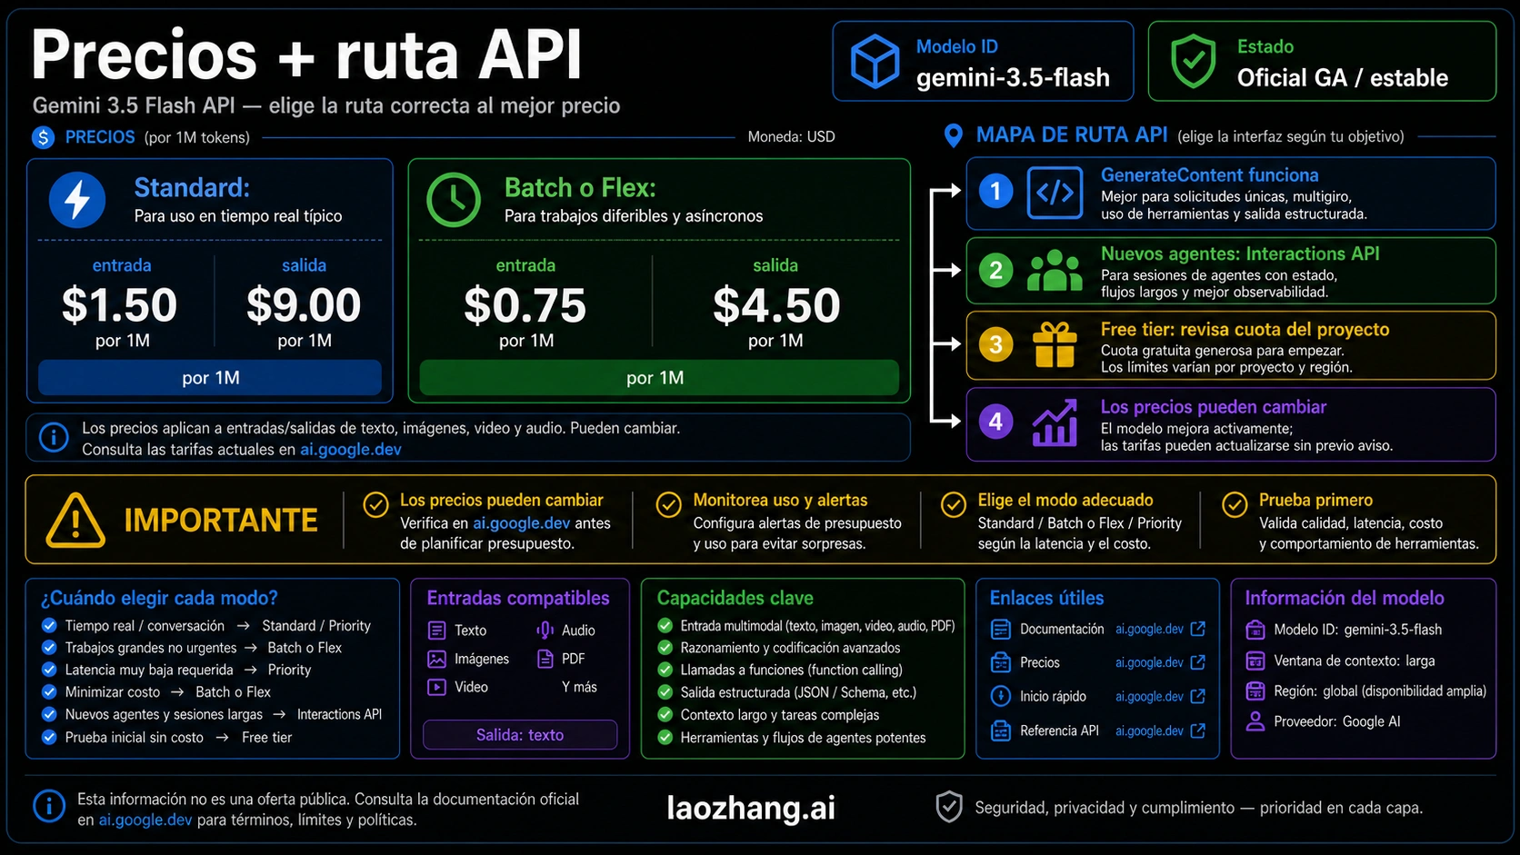This screenshot has width=1520, height=855.
Task: Open ai.google.dev link next to Documentación
Action: tap(1149, 629)
